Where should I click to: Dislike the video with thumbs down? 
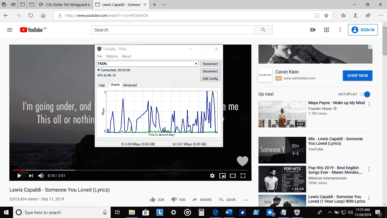[x=178, y=200]
